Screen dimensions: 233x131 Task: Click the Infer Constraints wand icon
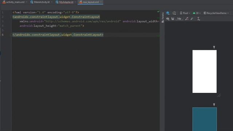click(x=192, y=19)
